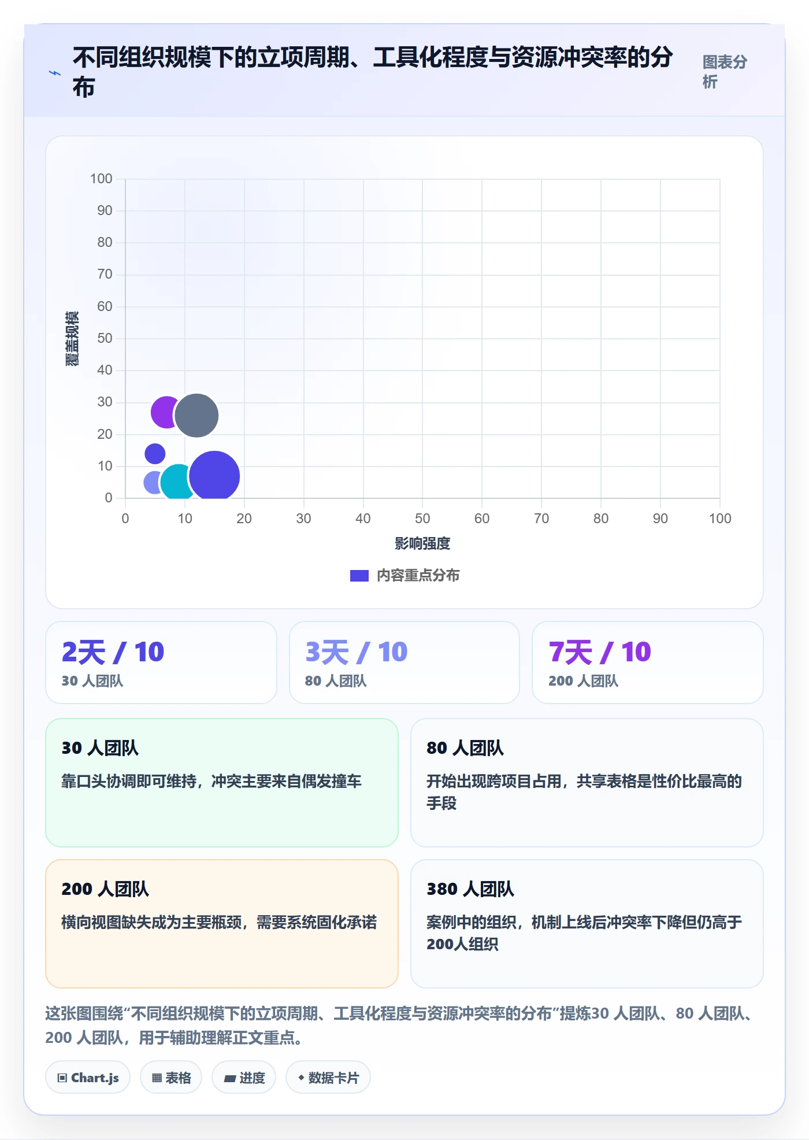Viewport: 809px width, 1140px height.
Task: Open the 80 人团队 description card heading
Action: click(x=465, y=748)
